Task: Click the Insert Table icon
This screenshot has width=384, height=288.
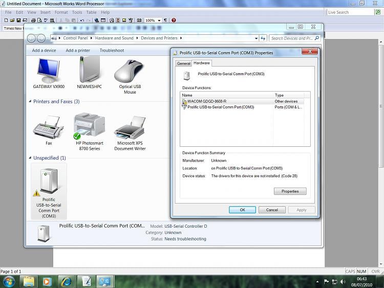Action: point(103,20)
